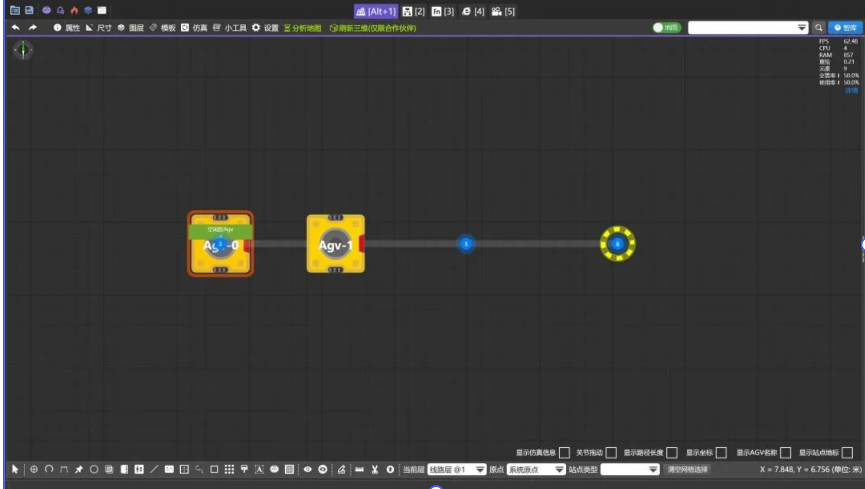This screenshot has width=865, height=489.
Task: Enable 显示坐标 checkbox
Action: (x=721, y=452)
